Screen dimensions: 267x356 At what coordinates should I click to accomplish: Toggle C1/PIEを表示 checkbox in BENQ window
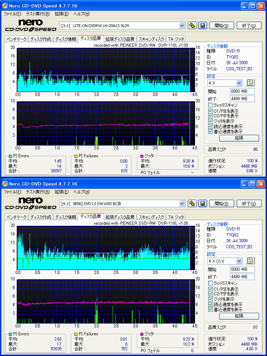click(x=210, y=289)
